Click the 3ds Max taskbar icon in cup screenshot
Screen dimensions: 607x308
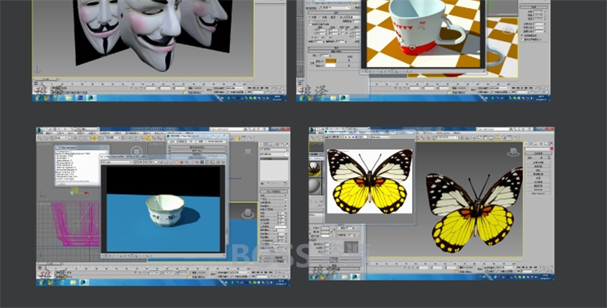pyautogui.click(x=344, y=98)
